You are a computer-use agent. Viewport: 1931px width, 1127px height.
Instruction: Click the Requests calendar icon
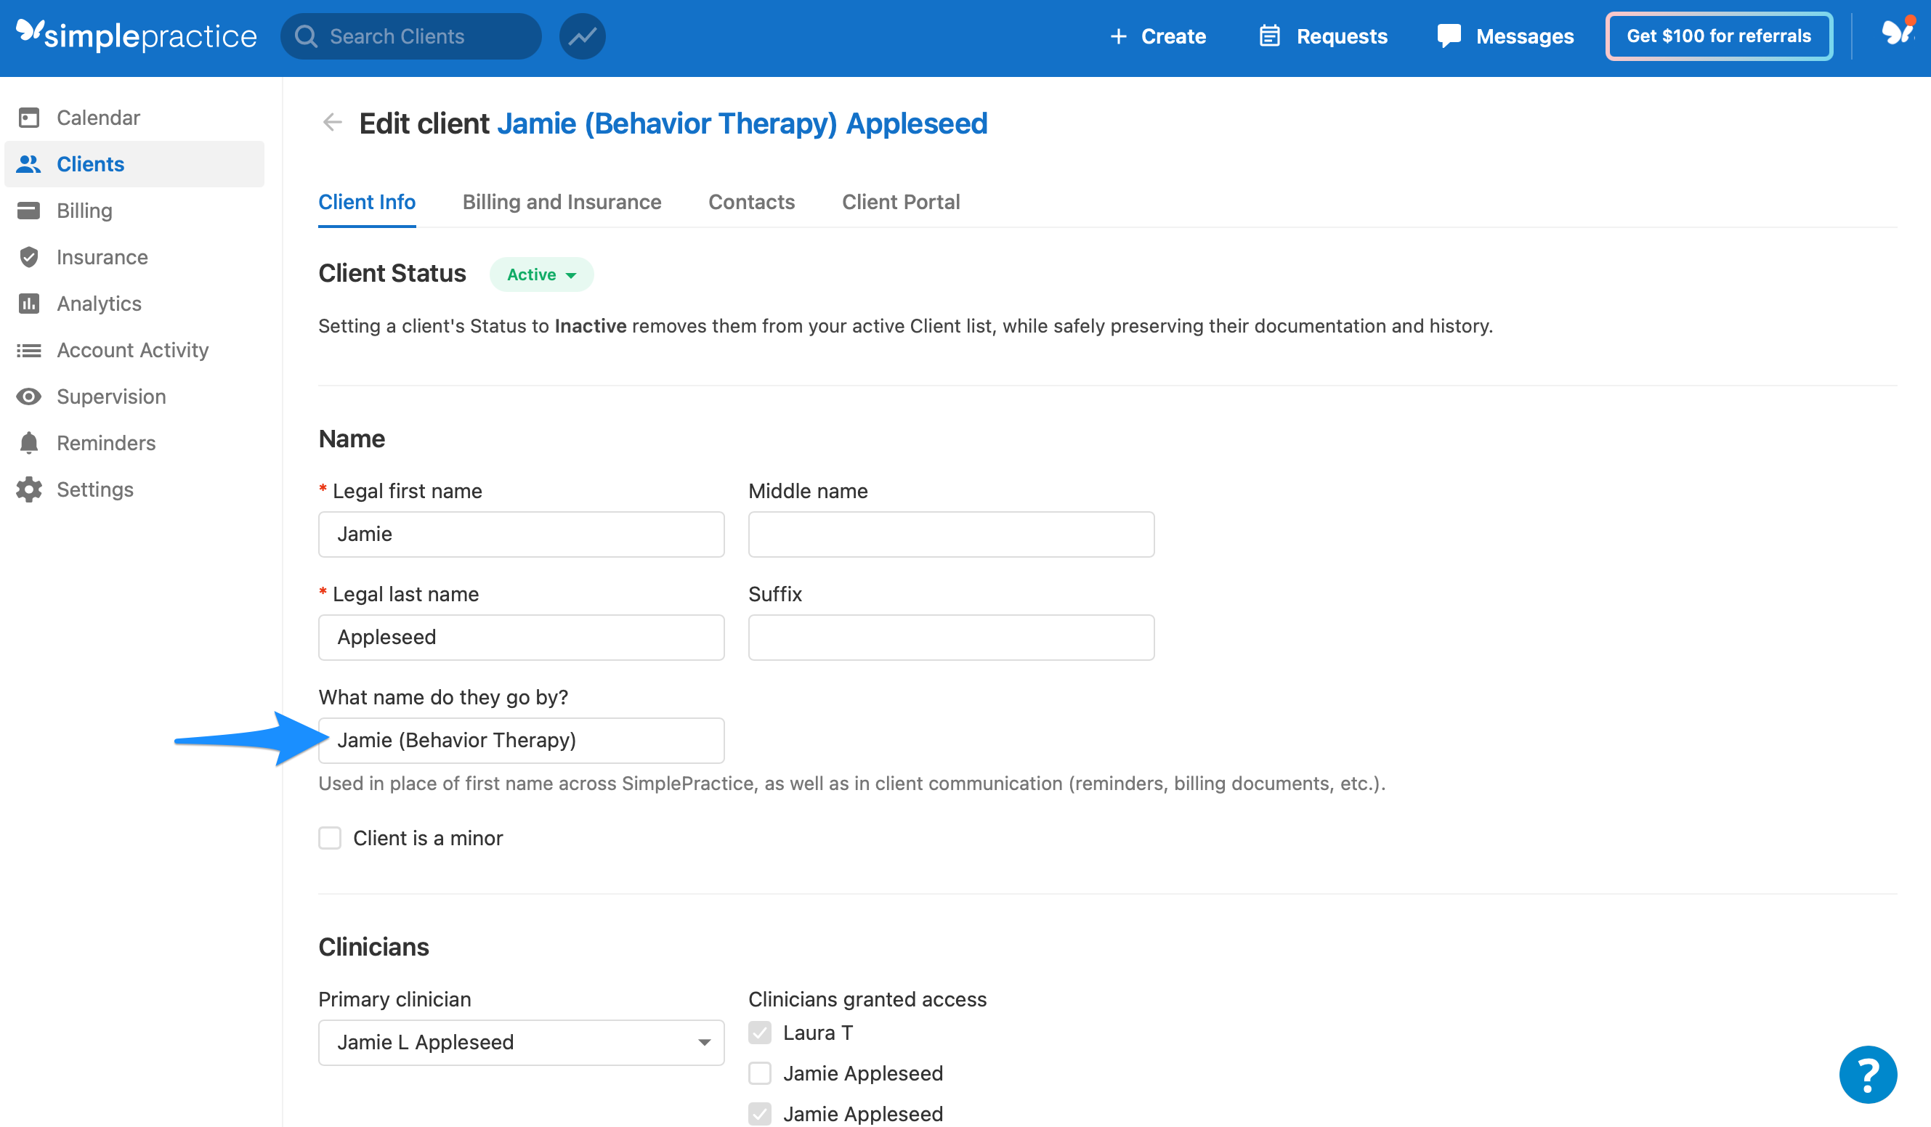tap(1270, 36)
